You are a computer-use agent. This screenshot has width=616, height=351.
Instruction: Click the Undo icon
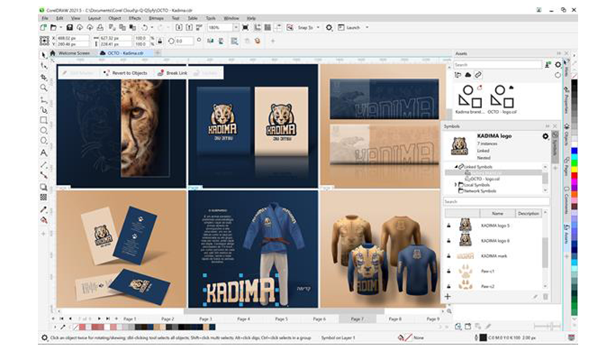coord(144,27)
